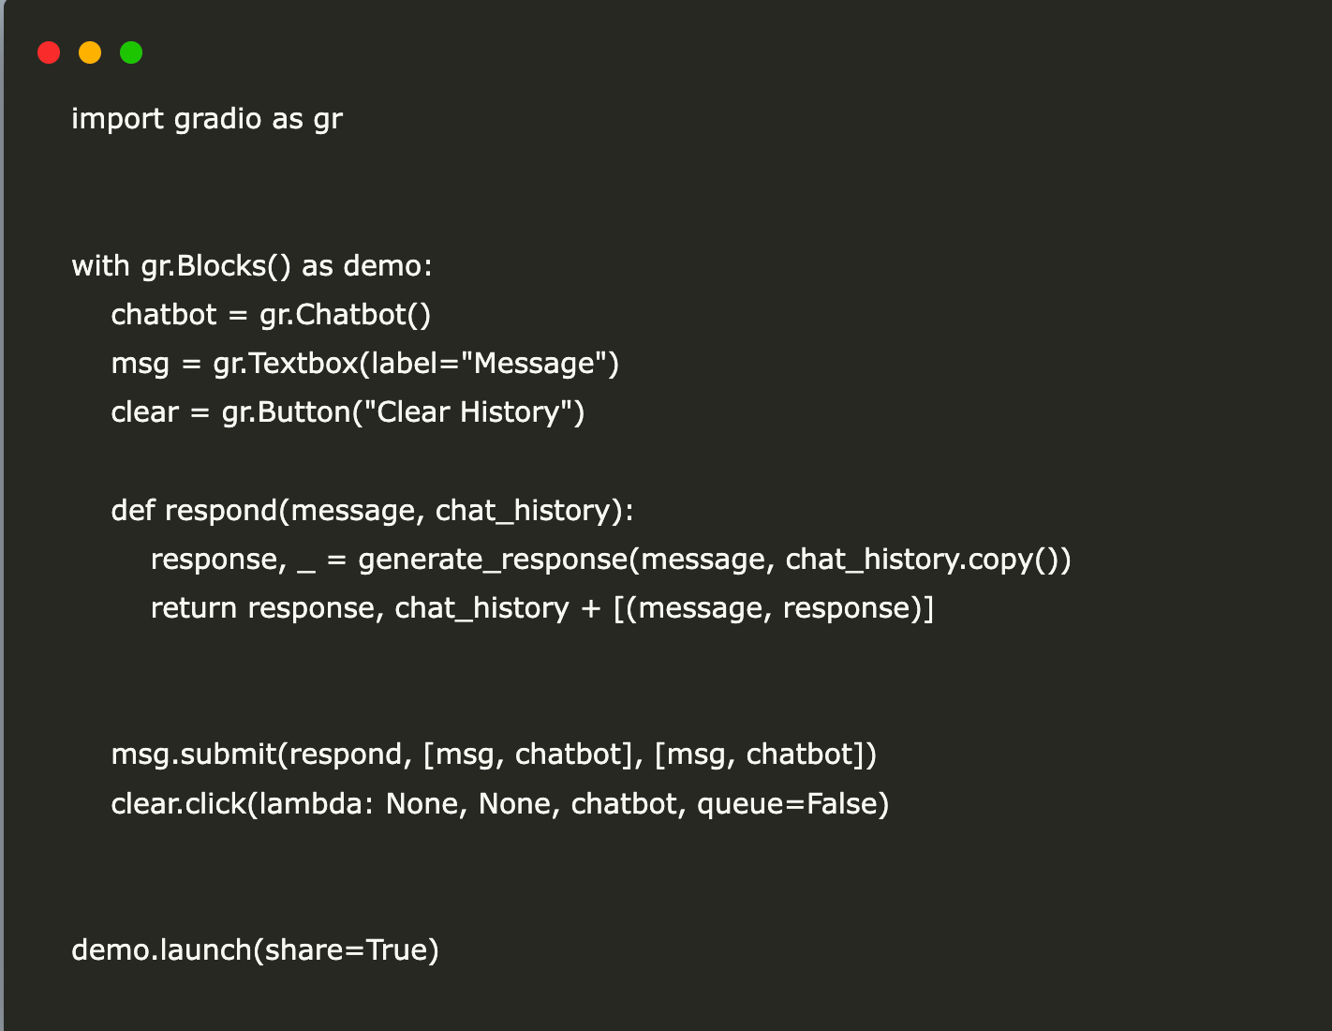Click 'clear.click' in the code

(178, 804)
